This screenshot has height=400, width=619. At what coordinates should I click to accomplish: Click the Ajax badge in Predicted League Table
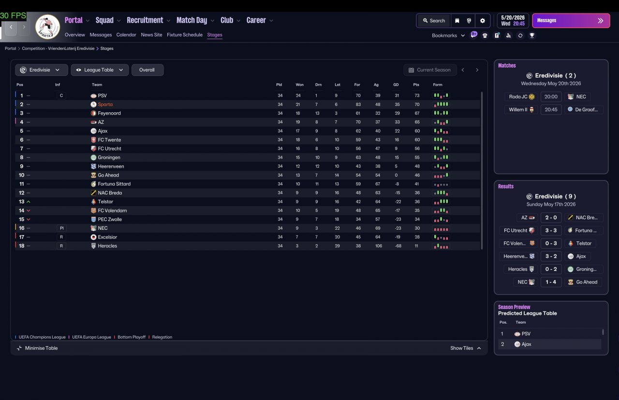517,344
